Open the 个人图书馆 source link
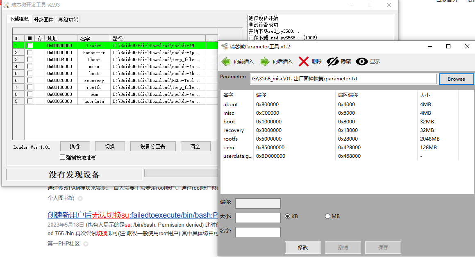475x257 pixels. click(x=61, y=198)
